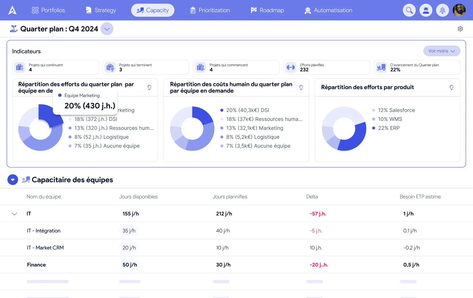This screenshot has height=298, width=473.
Task: Click lightbulb on coûts humain chart
Action: pos(301,87)
